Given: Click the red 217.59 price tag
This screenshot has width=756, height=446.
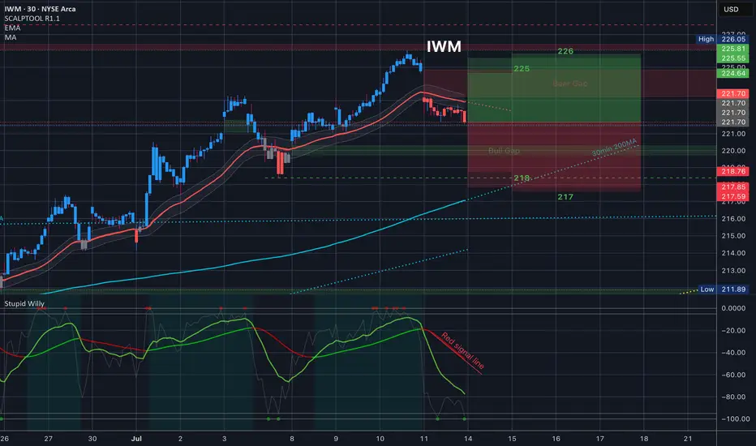Looking at the screenshot, I should pos(733,197).
